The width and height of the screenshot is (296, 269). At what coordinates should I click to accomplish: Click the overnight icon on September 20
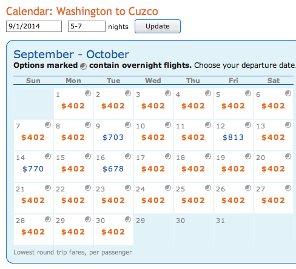click(288, 156)
